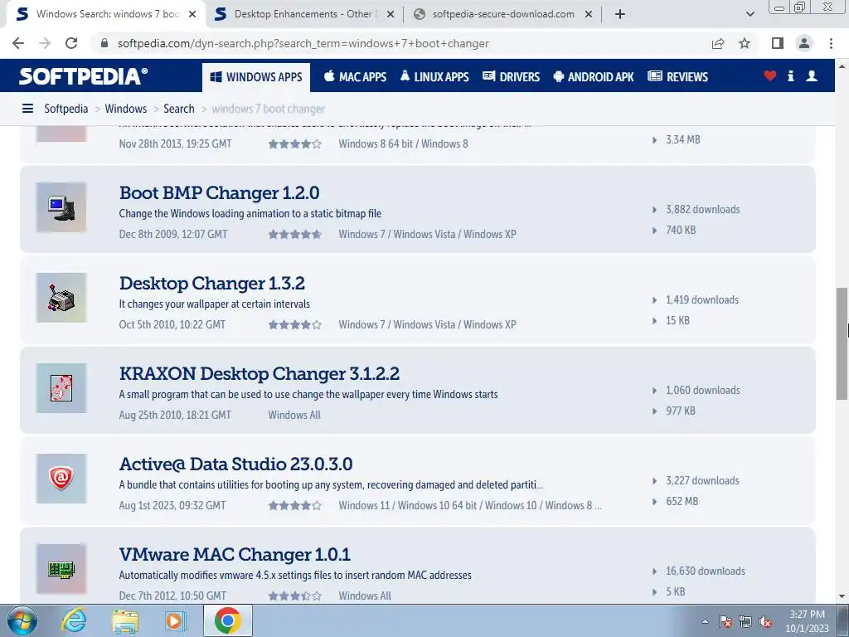The height and width of the screenshot is (637, 849).
Task: Click the 652 MB size text
Action: coord(682,501)
